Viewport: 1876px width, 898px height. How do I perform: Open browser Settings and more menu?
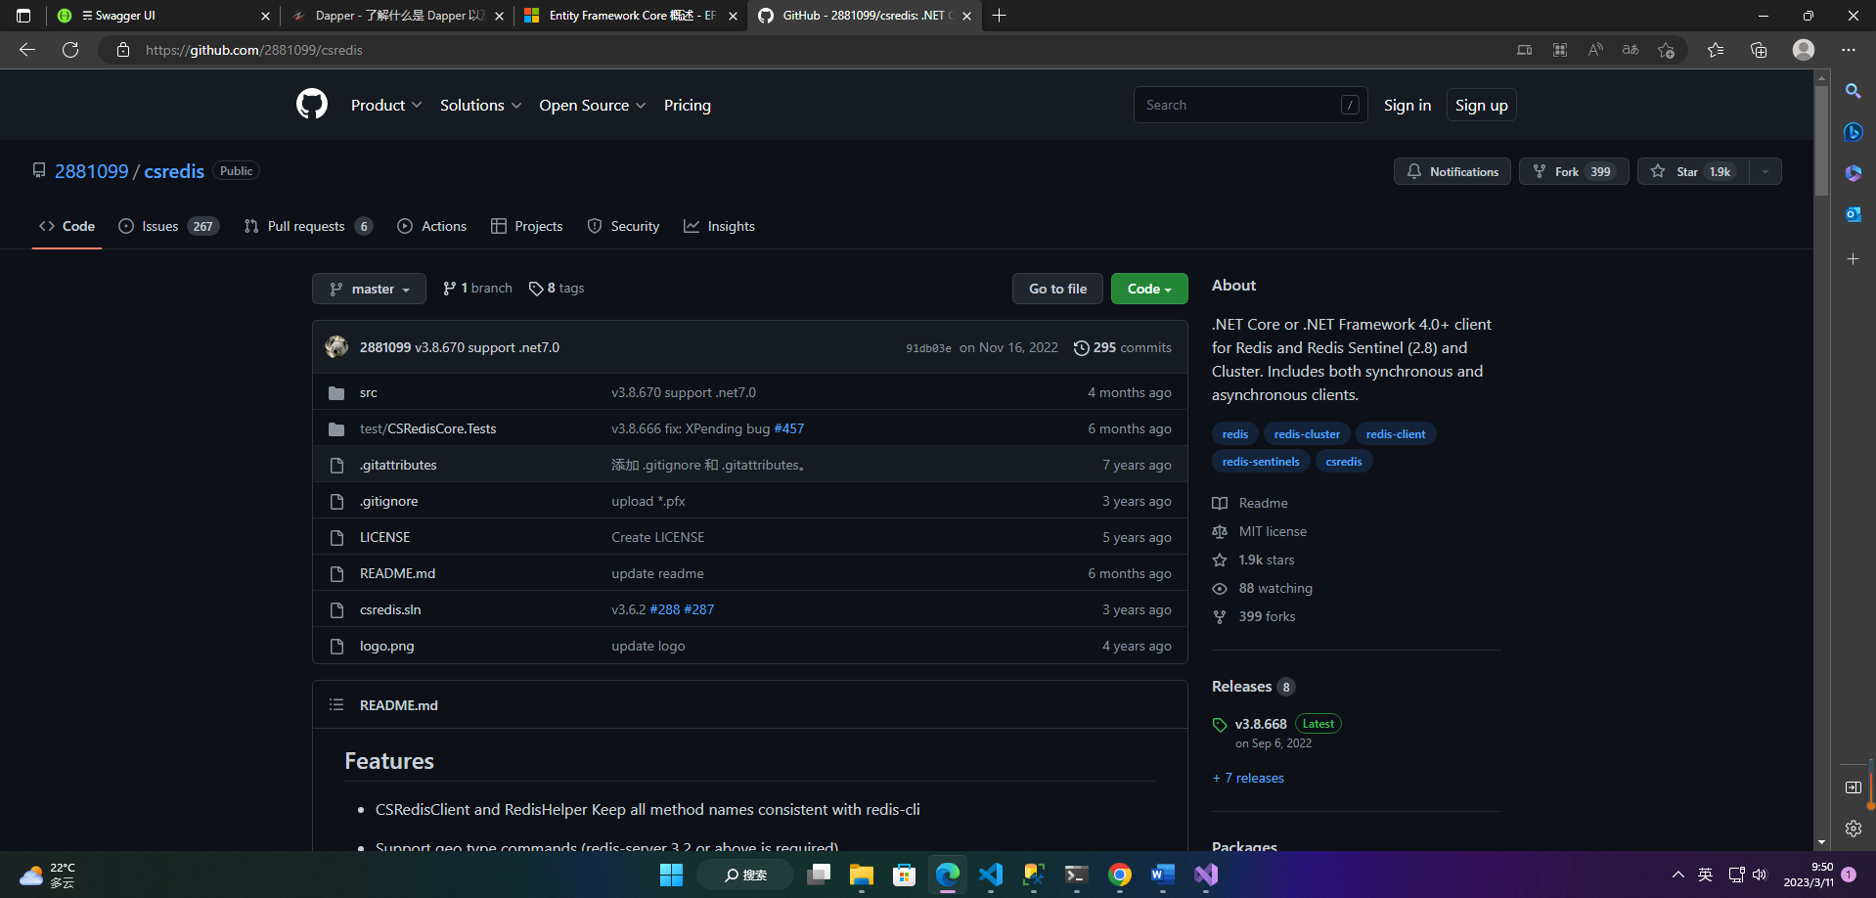(1848, 50)
